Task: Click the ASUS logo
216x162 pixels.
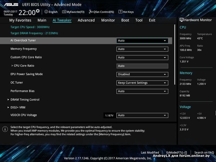Action: click(11, 5)
